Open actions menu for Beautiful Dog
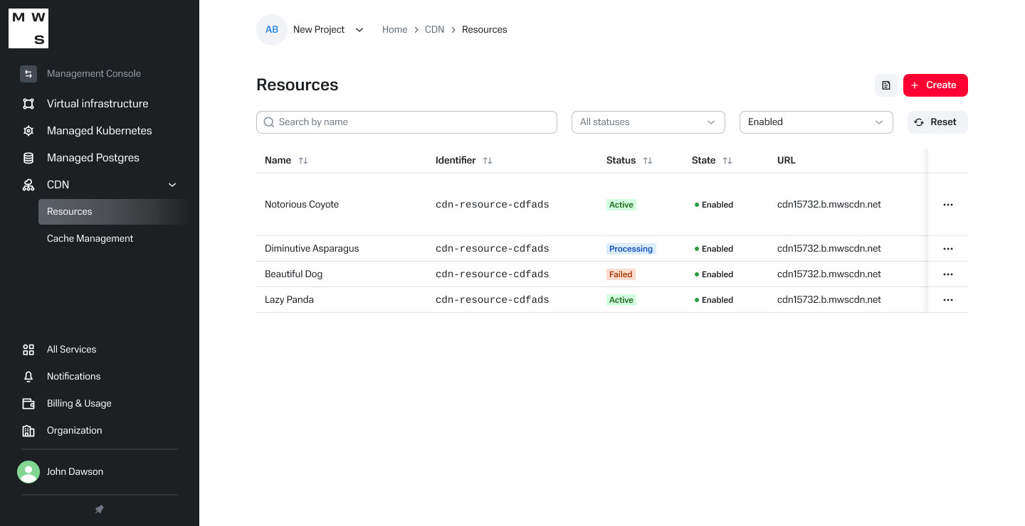 (x=948, y=274)
